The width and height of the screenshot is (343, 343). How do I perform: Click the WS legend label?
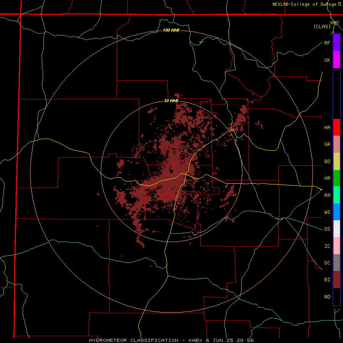click(327, 212)
